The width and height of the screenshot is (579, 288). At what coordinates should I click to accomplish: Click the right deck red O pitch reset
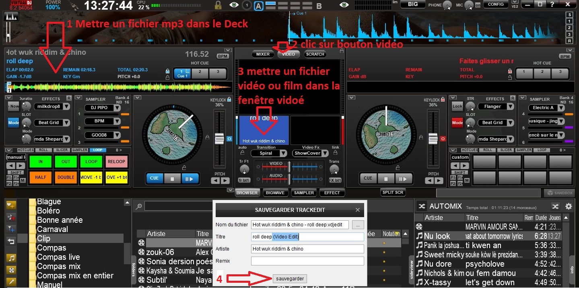click(443, 139)
